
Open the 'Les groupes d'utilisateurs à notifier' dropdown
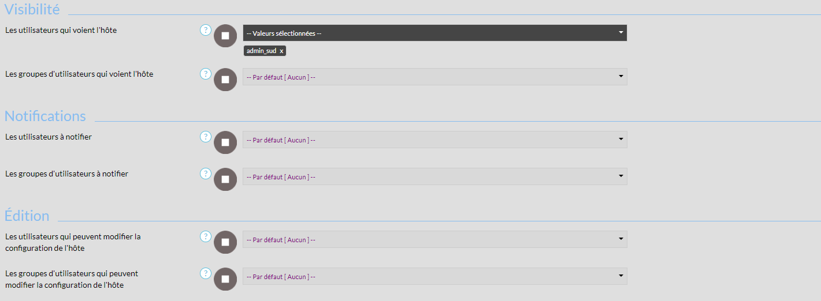point(434,176)
